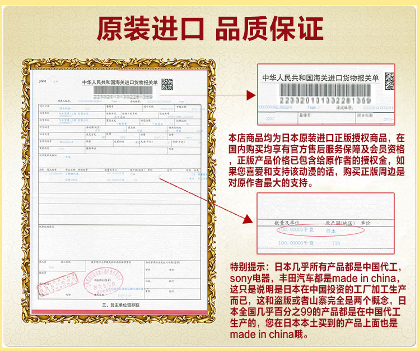Select the enlarged title 中华人民共和国海关进口货物报关单
This screenshot has height=351, width=420.
[321, 78]
